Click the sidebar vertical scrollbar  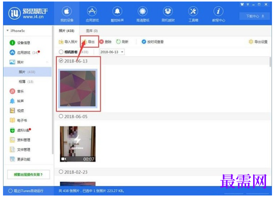pyautogui.click(x=53, y=90)
